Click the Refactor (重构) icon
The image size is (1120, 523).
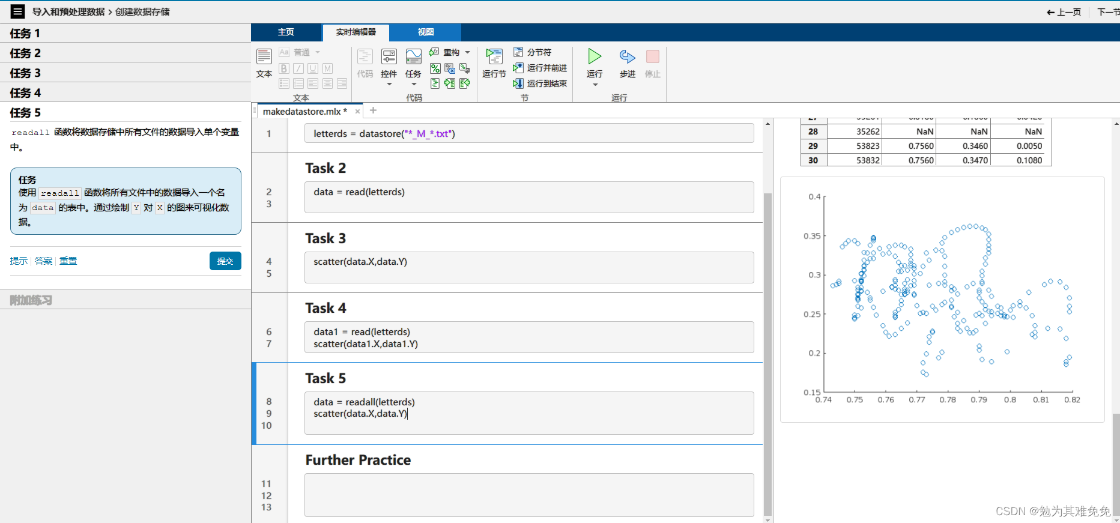[434, 52]
